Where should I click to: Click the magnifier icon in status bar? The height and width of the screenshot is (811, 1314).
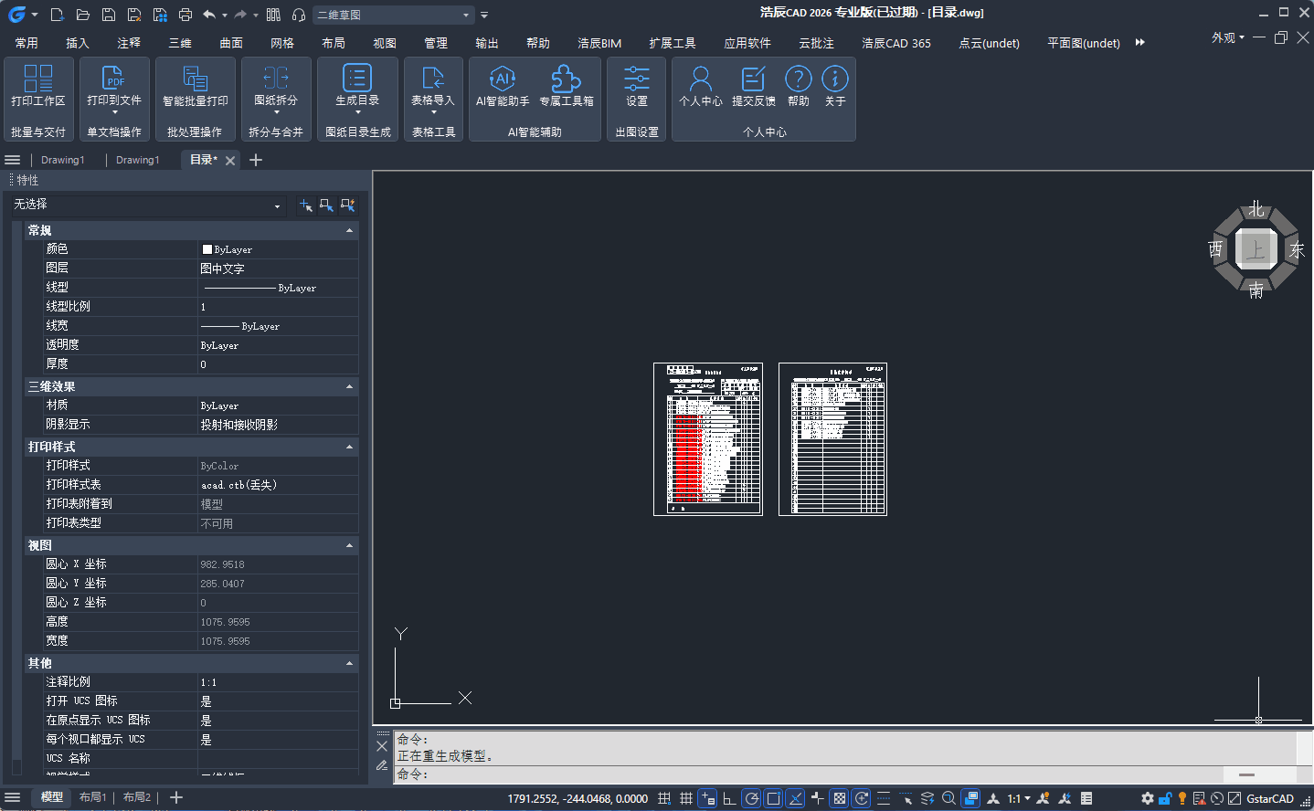pos(948,798)
